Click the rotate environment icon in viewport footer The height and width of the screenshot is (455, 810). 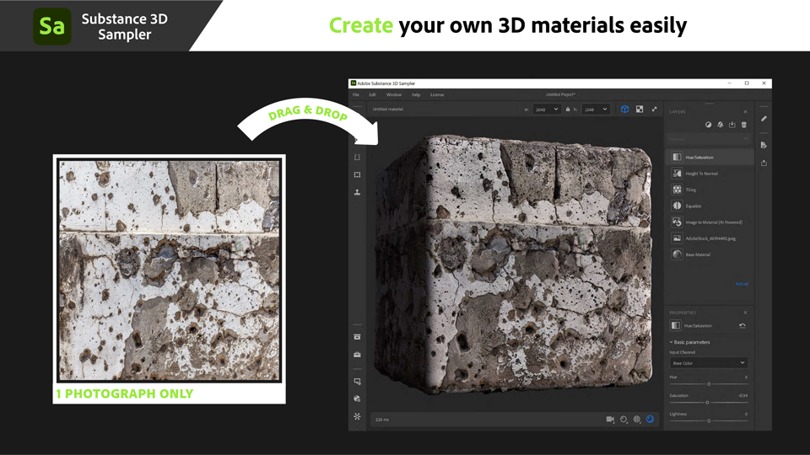click(x=624, y=420)
